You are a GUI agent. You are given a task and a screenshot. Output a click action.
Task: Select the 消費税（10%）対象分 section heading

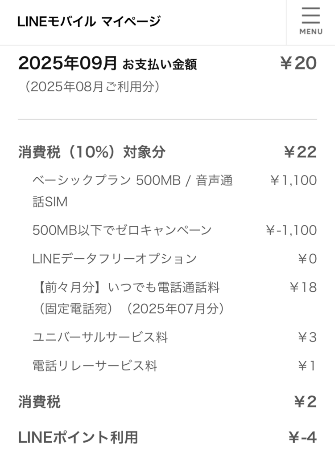click(91, 152)
